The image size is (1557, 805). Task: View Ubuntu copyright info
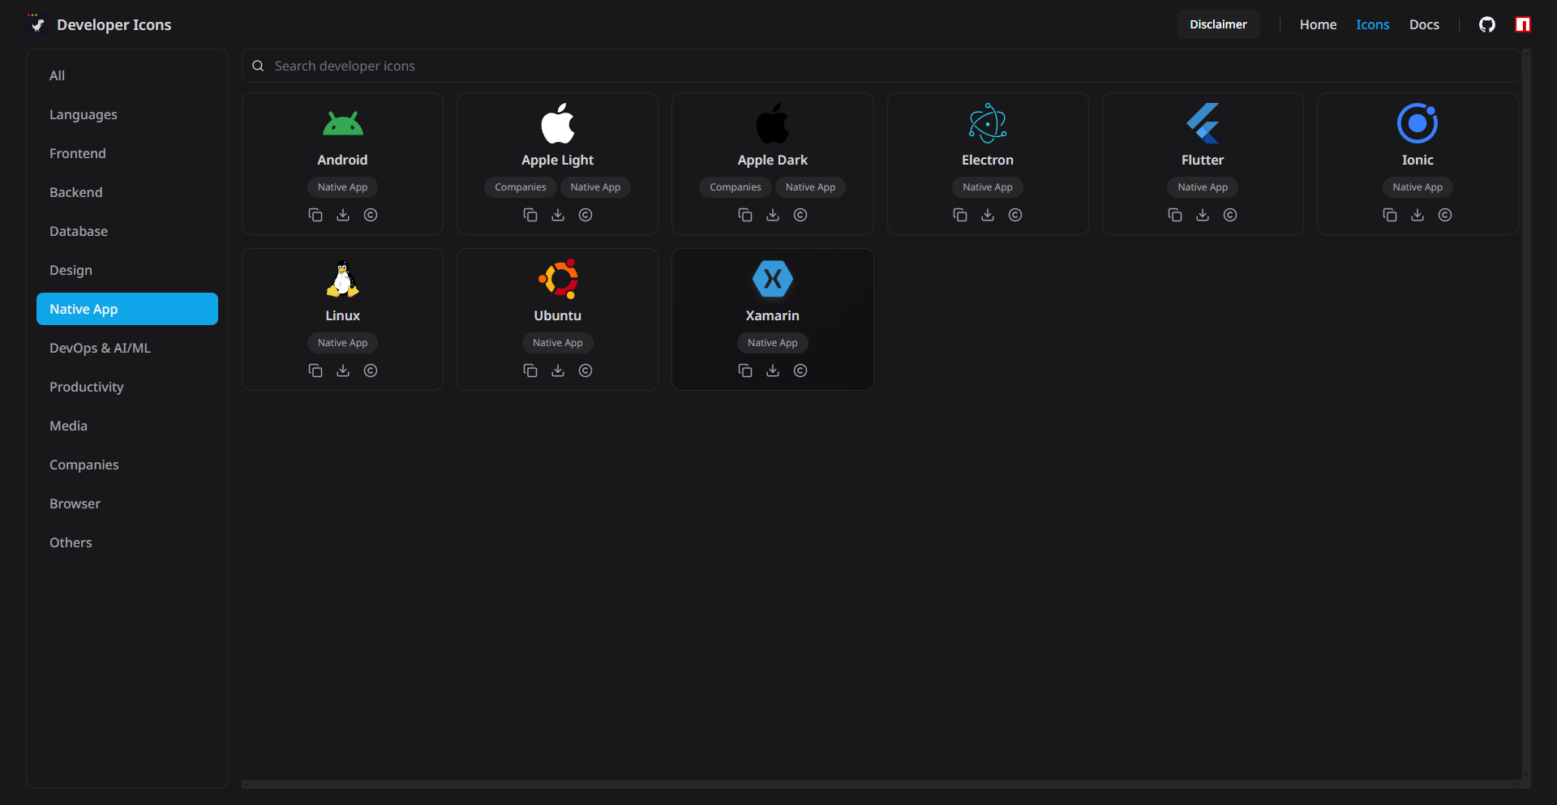tap(585, 370)
